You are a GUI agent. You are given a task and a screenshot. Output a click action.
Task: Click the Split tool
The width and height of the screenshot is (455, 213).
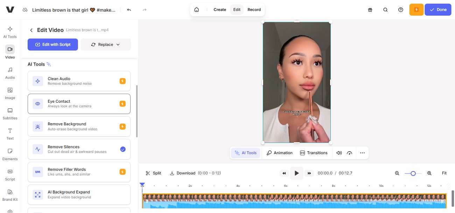coord(153,173)
